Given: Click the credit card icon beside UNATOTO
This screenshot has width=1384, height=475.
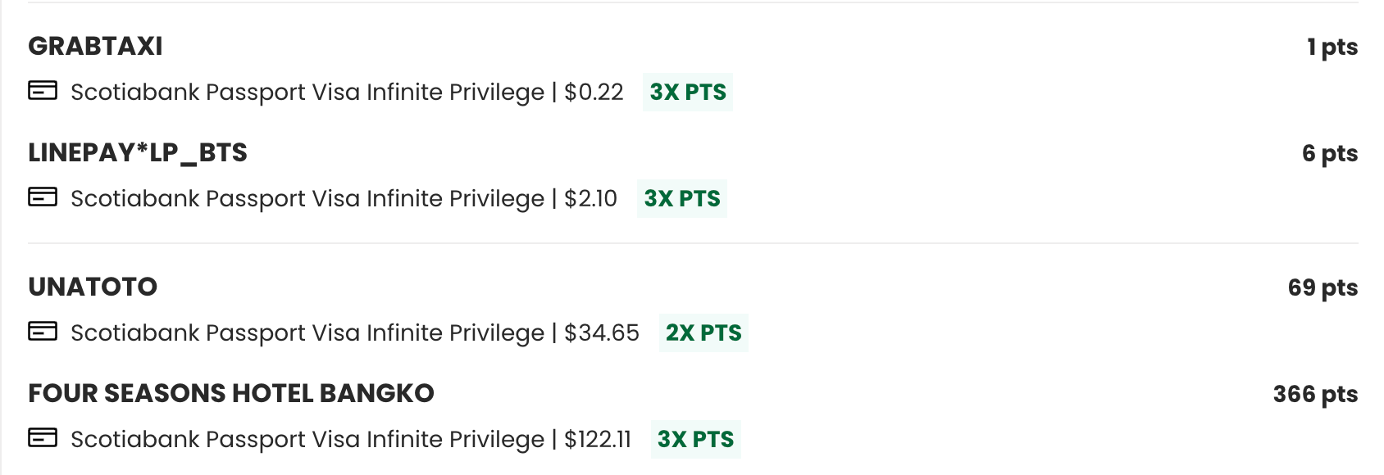Looking at the screenshot, I should [42, 332].
